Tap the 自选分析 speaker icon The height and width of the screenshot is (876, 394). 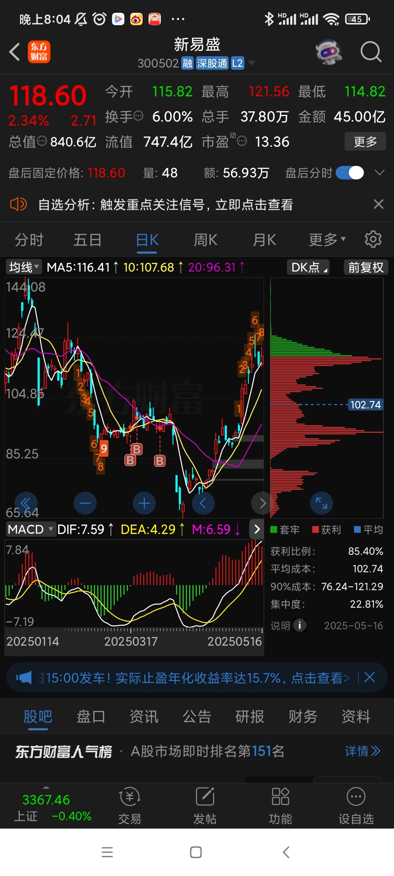click(18, 204)
